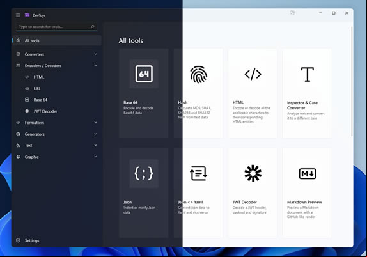Image resolution: width=367 pixels, height=257 pixels.
Task: Click the Generators category icon
Action: pos(18,134)
